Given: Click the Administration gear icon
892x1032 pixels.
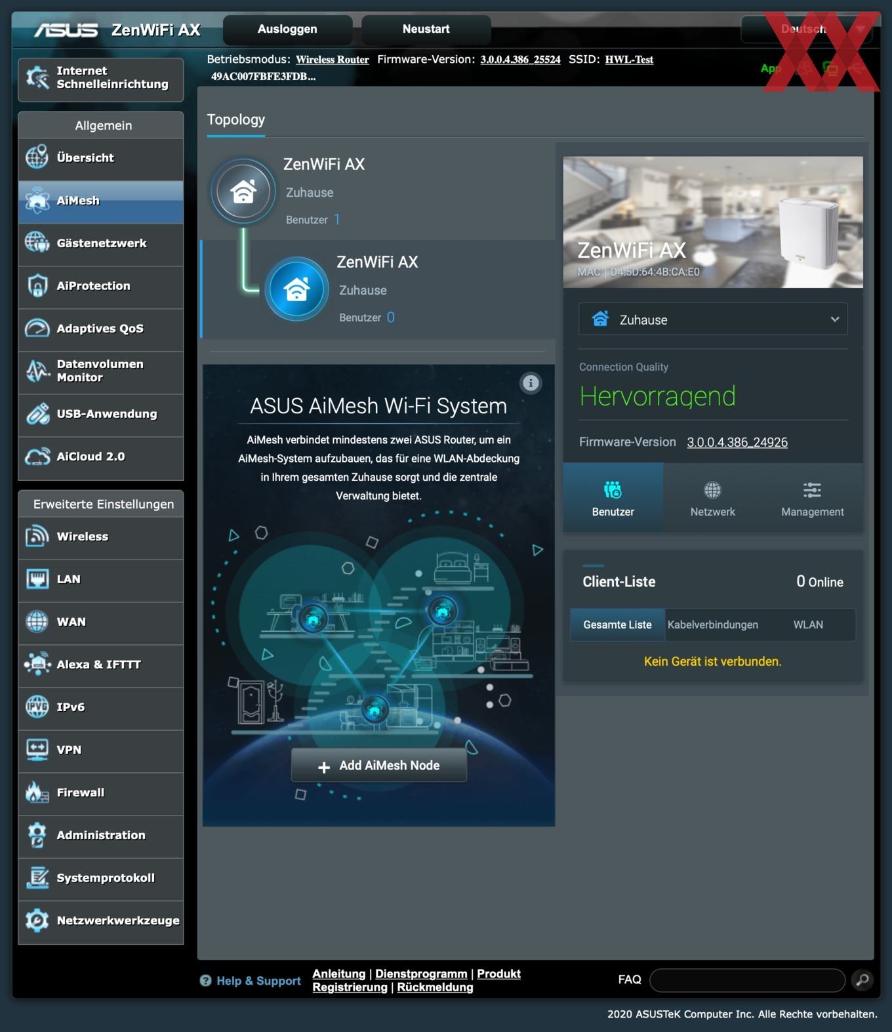Looking at the screenshot, I should click(37, 835).
